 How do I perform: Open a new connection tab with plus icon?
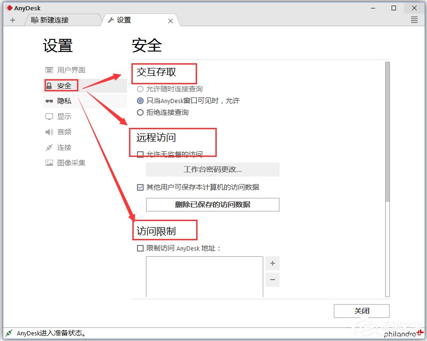pyautogui.click(x=13, y=20)
